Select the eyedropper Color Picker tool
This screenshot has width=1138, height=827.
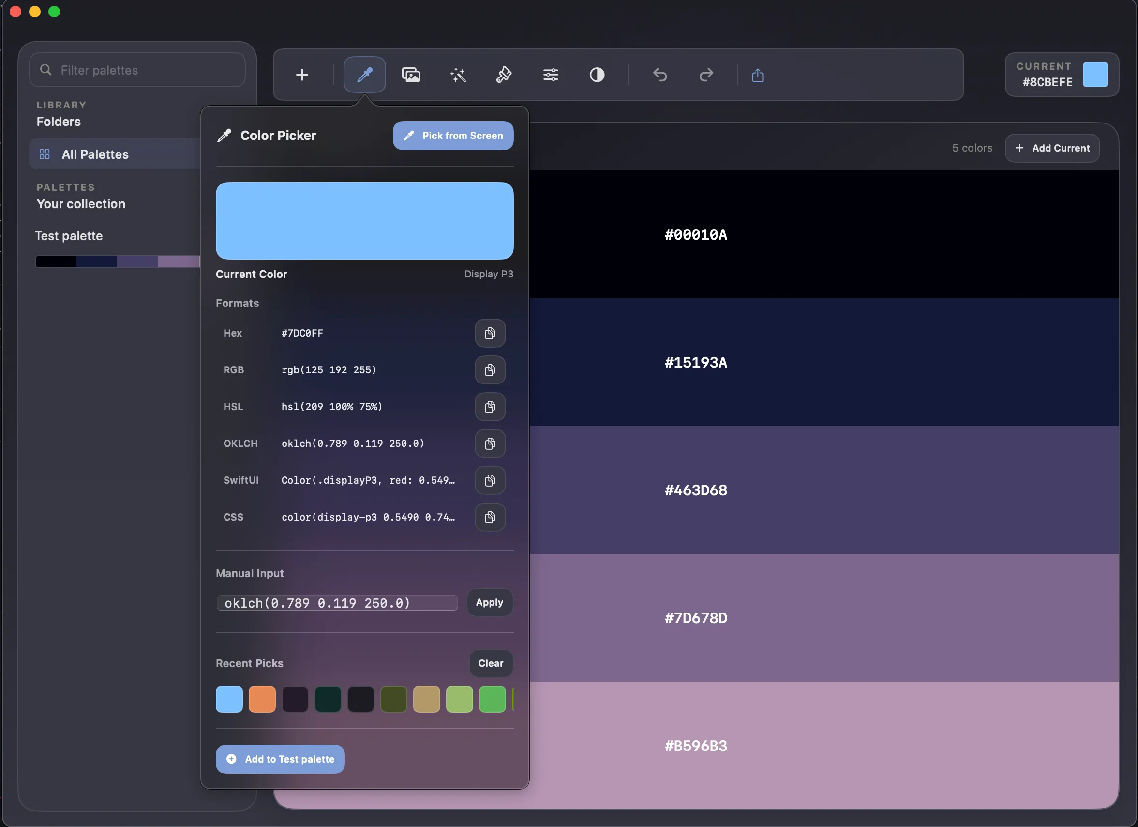(x=364, y=75)
